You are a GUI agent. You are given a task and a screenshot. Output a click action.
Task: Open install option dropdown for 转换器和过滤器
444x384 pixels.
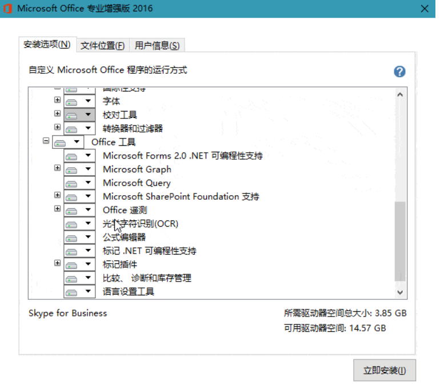click(x=79, y=128)
